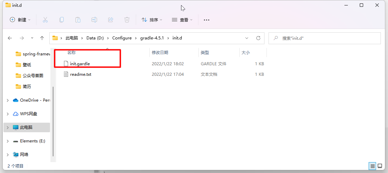Viewport: 388px width, 173px height.
Task: Select 网络 in navigation pane
Action: (x=21, y=154)
